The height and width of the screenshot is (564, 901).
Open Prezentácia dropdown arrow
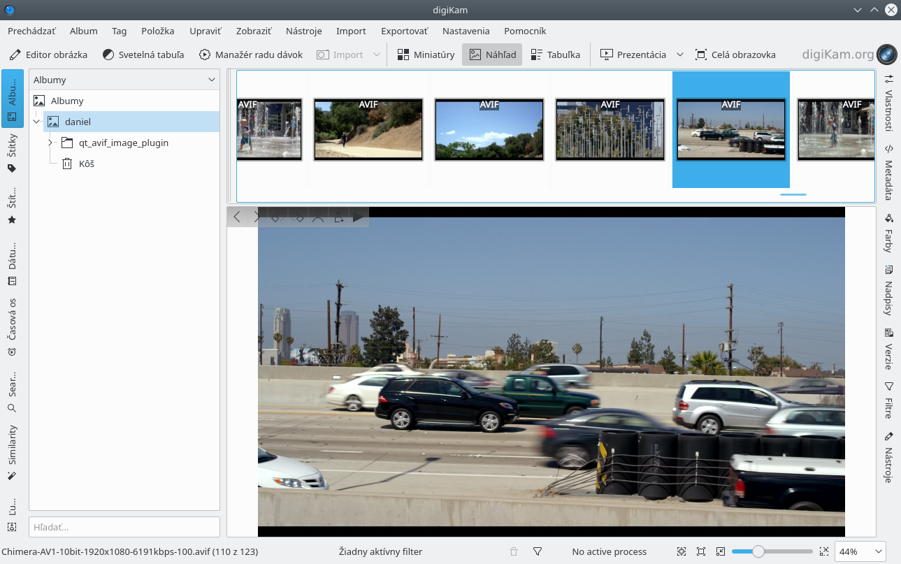(x=679, y=55)
